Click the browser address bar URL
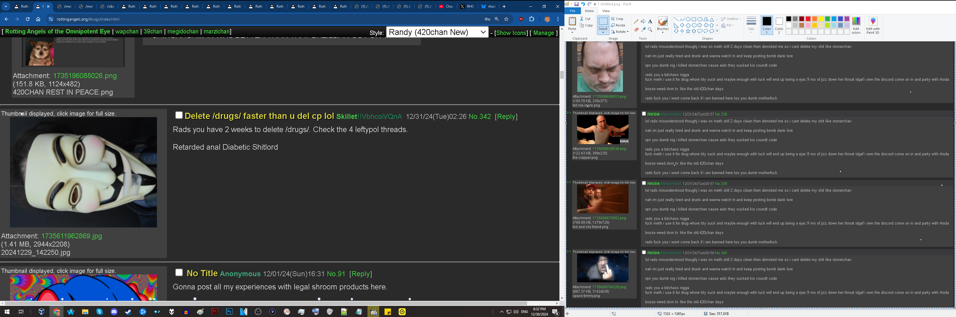 pos(88,19)
